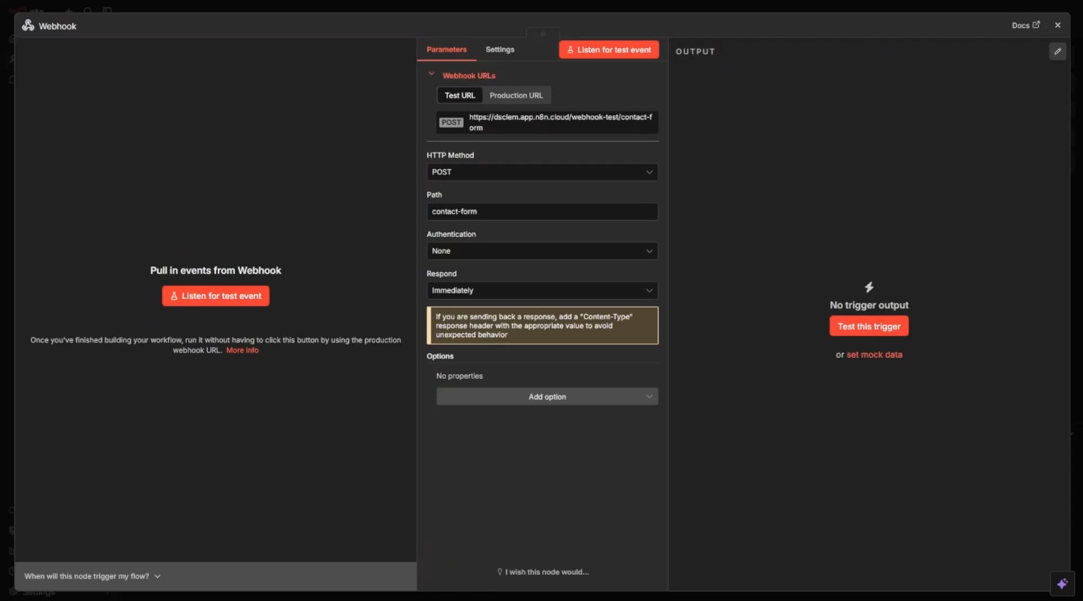Click the AI assistant sparkle icon
1083x601 pixels.
pyautogui.click(x=1062, y=583)
